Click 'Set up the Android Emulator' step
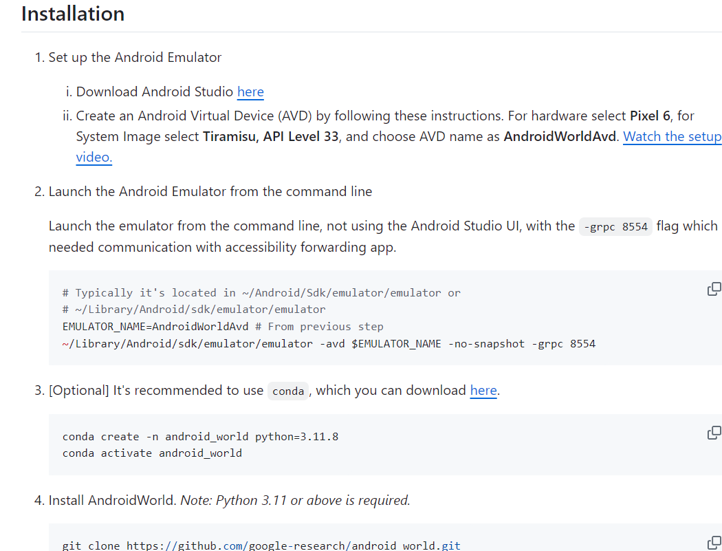 point(135,58)
